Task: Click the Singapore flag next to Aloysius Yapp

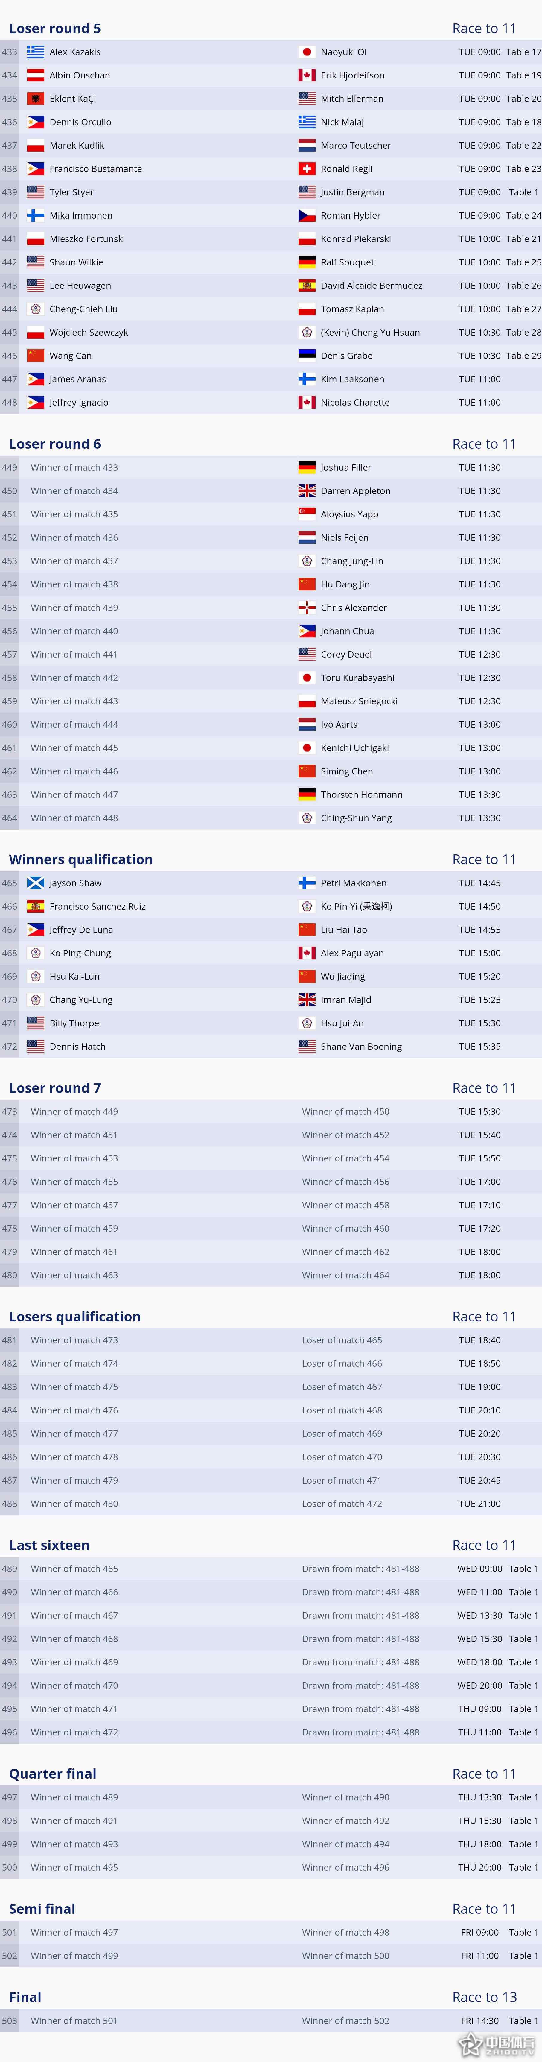Action: pos(307,514)
